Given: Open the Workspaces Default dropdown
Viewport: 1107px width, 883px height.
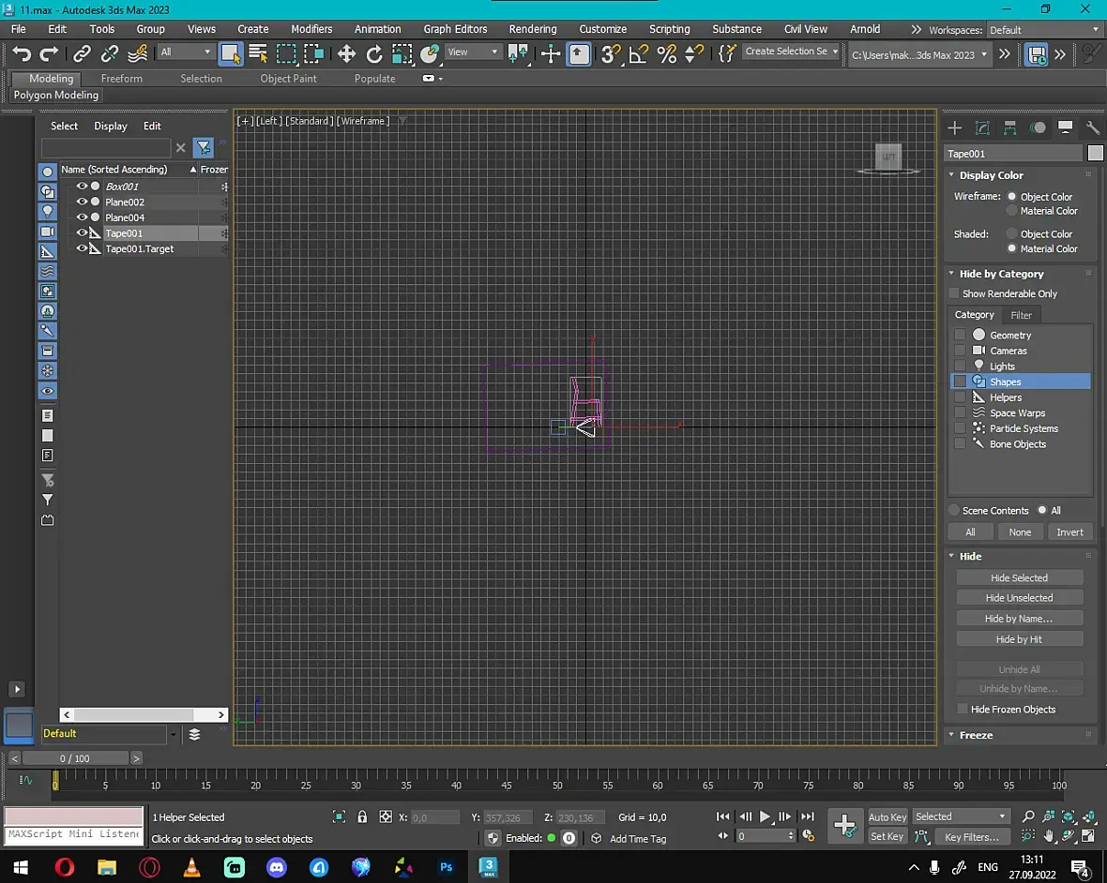Looking at the screenshot, I should pyautogui.click(x=1043, y=30).
